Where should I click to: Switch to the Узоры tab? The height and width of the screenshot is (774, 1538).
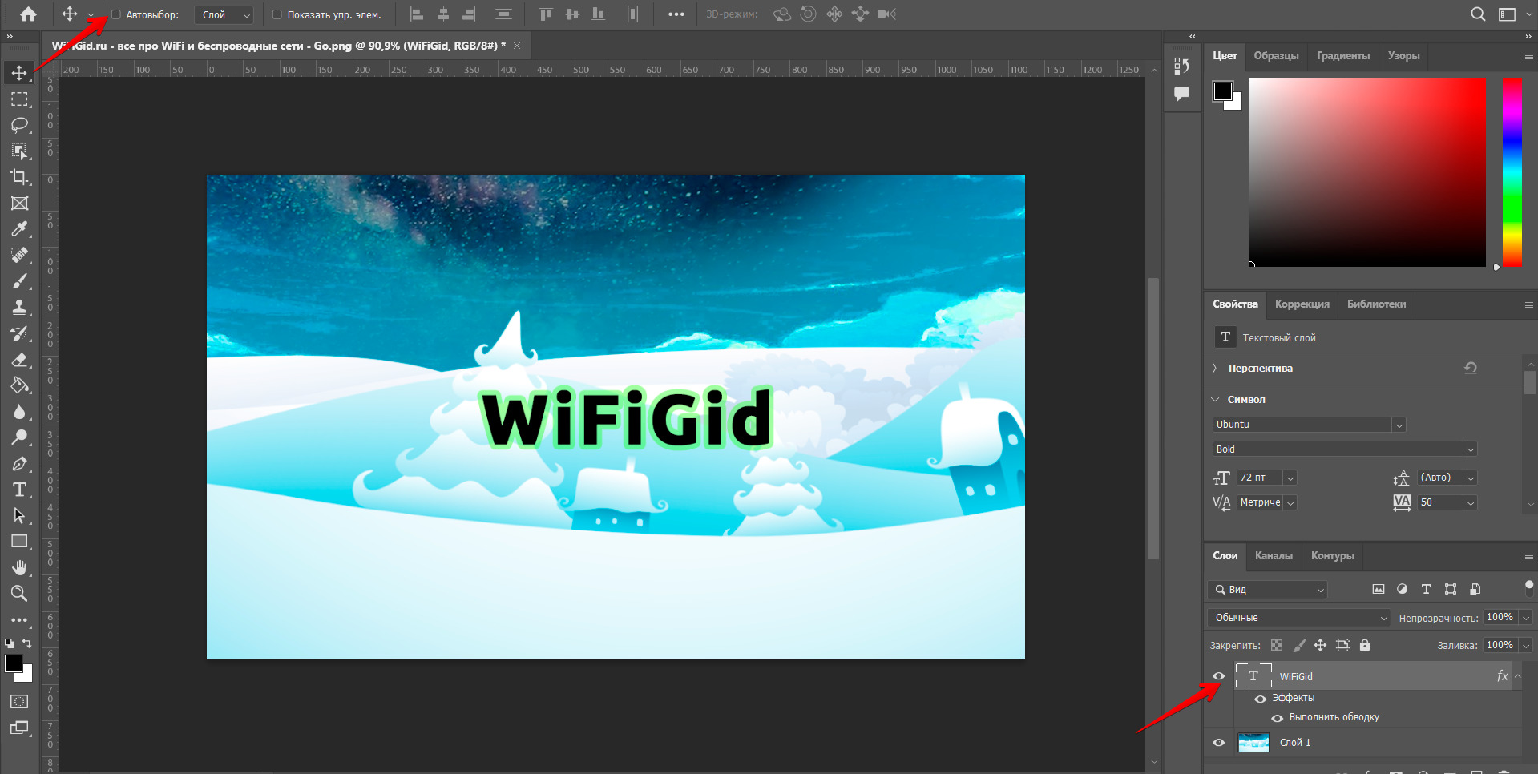click(1403, 56)
